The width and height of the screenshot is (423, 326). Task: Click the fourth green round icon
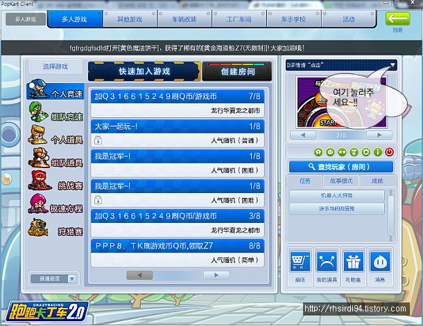tap(354, 152)
